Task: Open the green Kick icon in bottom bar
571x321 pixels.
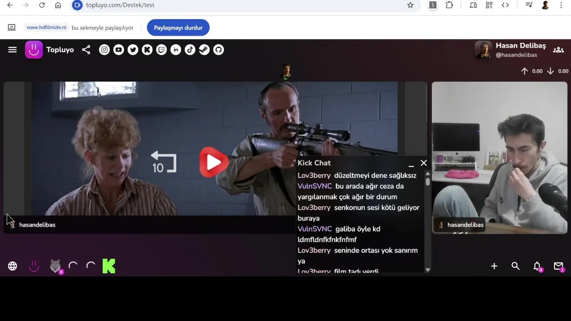Action: 109,266
